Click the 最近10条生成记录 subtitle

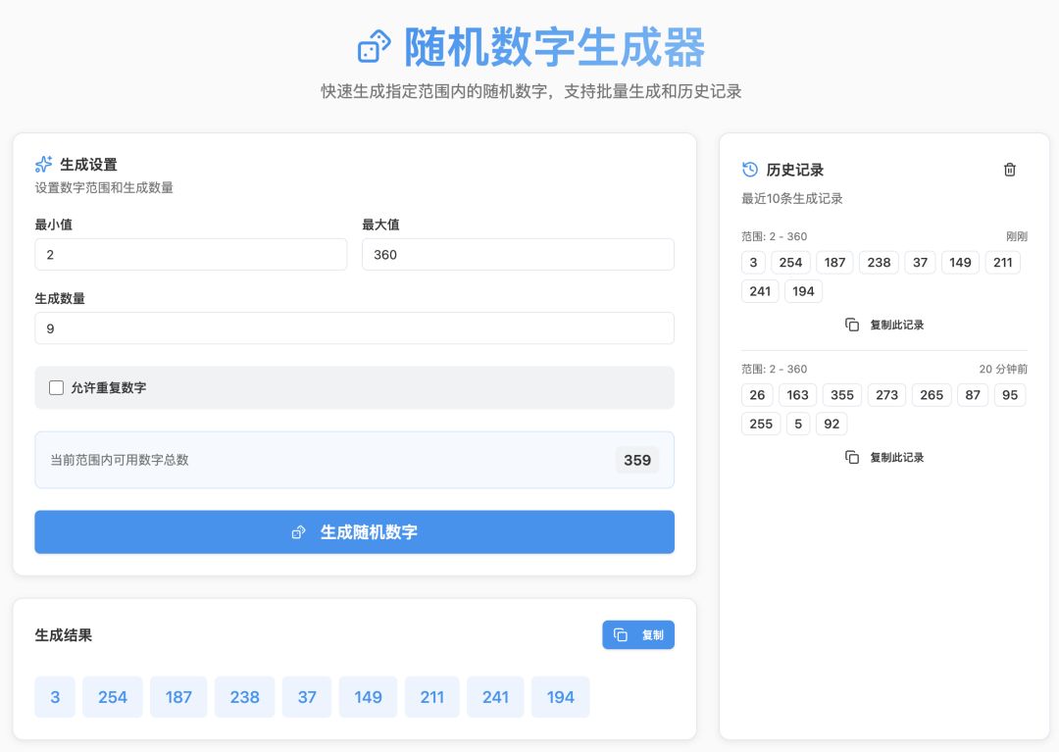pyautogui.click(x=792, y=198)
